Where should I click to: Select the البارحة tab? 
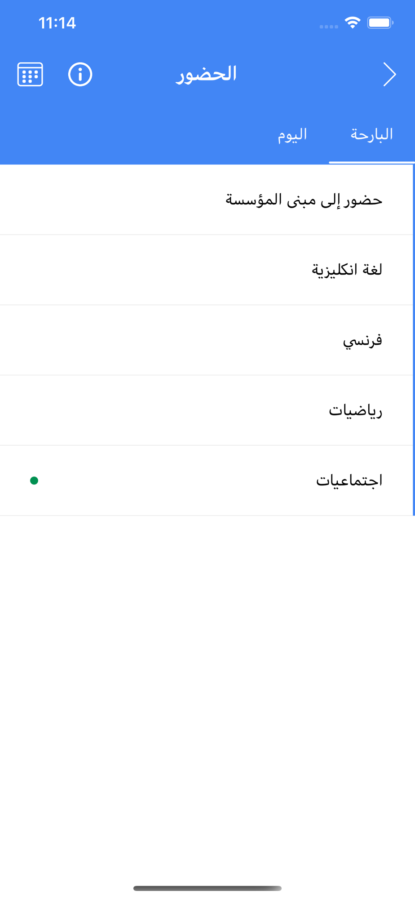click(x=371, y=134)
